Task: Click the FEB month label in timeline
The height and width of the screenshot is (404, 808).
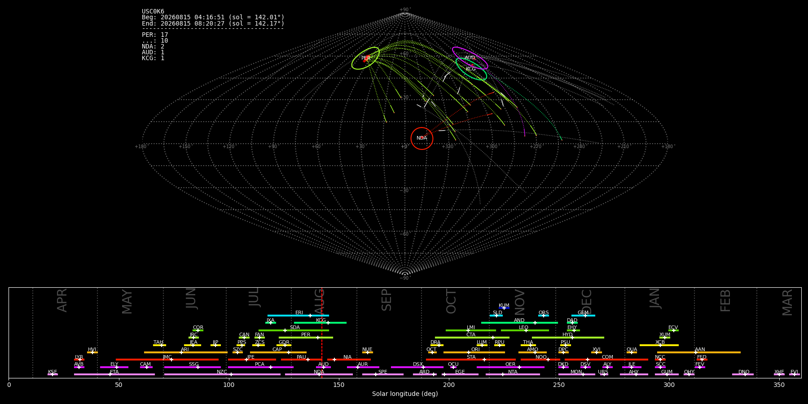Action: point(725,301)
